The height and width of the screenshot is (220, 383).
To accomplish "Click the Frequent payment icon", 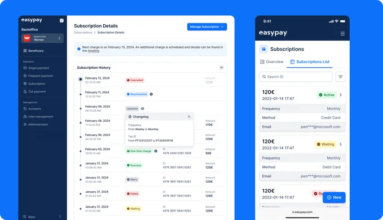I will coord(25,76).
